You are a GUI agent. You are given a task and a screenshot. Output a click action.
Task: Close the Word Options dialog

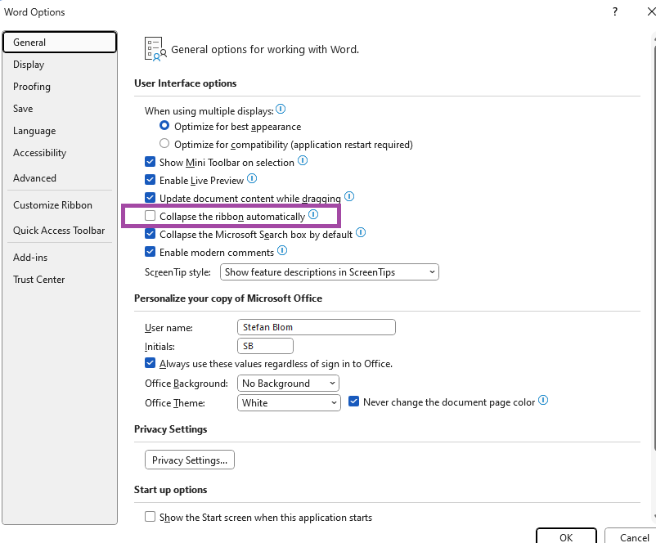tap(651, 11)
